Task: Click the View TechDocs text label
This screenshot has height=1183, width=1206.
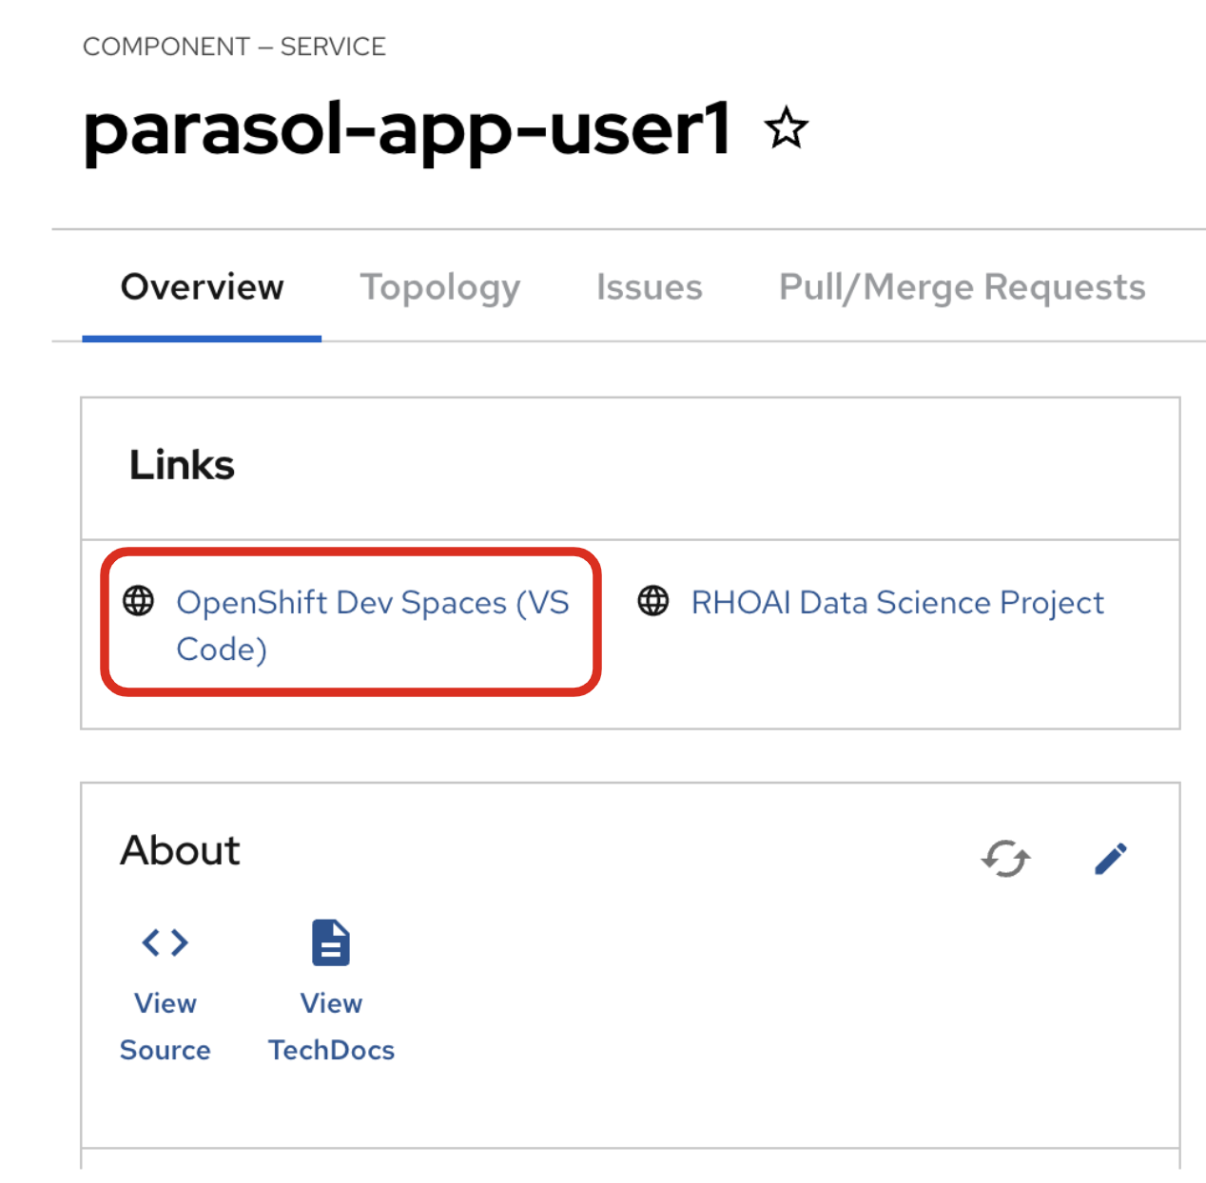Action: pos(331,1027)
